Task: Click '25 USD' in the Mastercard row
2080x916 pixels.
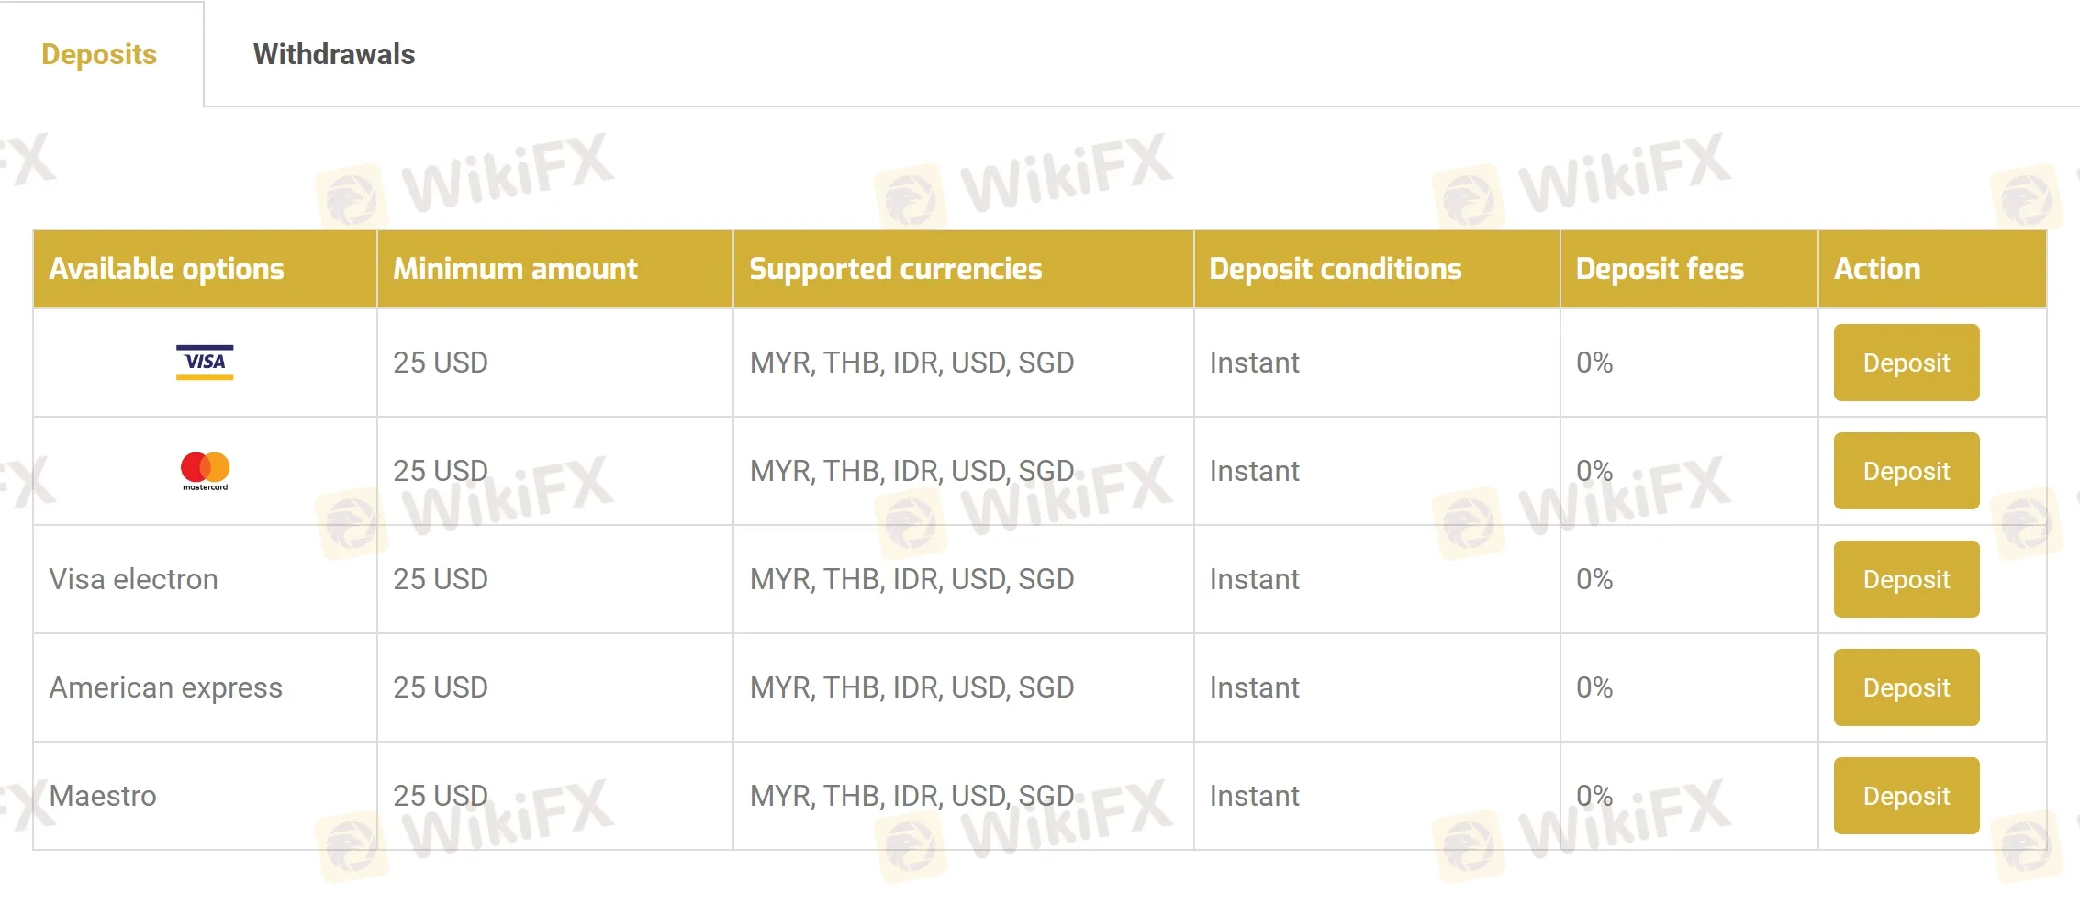Action: pos(441,471)
